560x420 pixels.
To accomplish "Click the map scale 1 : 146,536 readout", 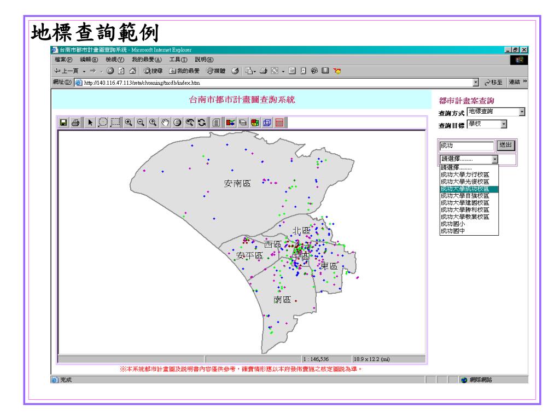I will (316, 359).
